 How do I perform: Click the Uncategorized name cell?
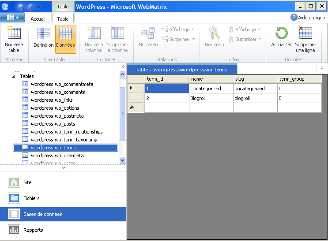point(211,89)
